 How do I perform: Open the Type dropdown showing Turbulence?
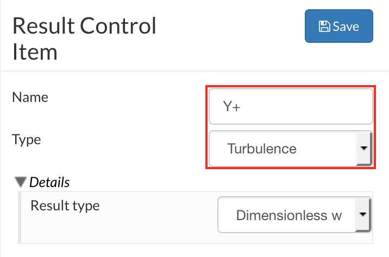(283, 148)
